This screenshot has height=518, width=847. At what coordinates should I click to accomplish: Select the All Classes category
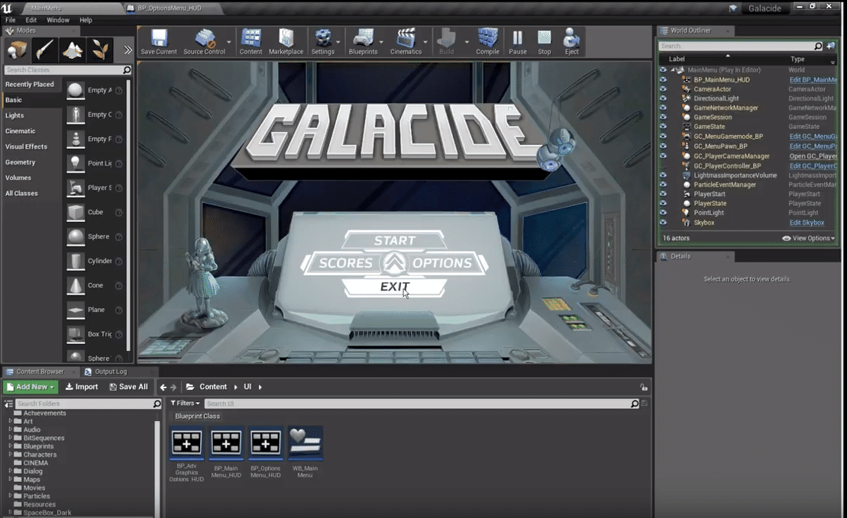point(21,193)
